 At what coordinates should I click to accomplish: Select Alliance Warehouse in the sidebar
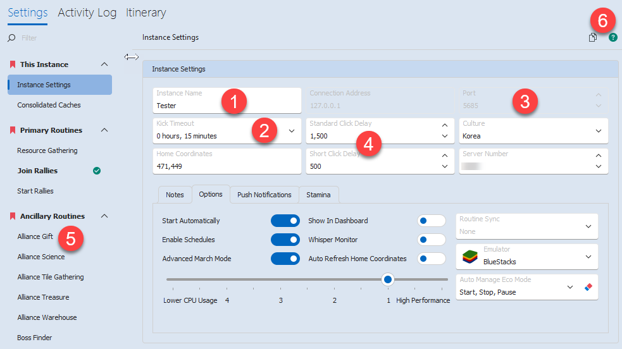47,317
